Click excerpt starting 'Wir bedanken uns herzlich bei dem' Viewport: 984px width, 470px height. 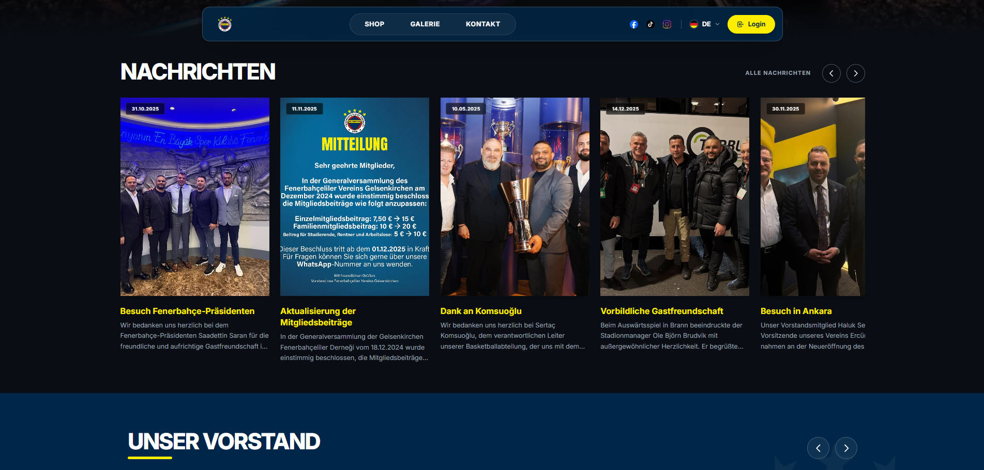click(x=195, y=336)
